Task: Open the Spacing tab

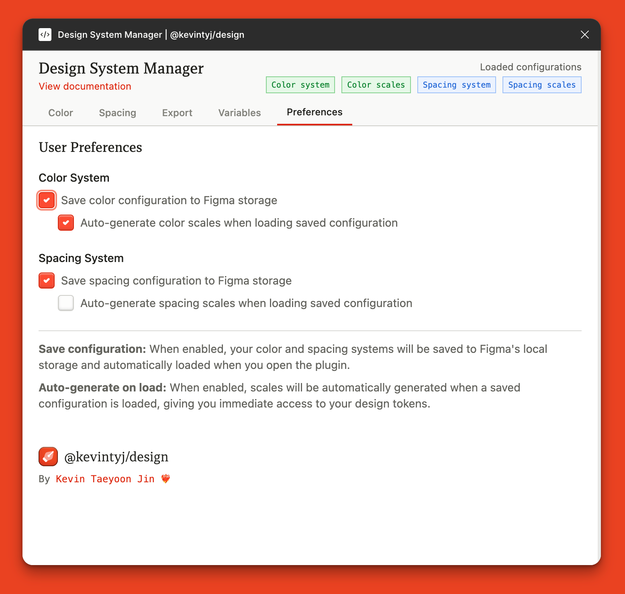Action: pos(117,113)
